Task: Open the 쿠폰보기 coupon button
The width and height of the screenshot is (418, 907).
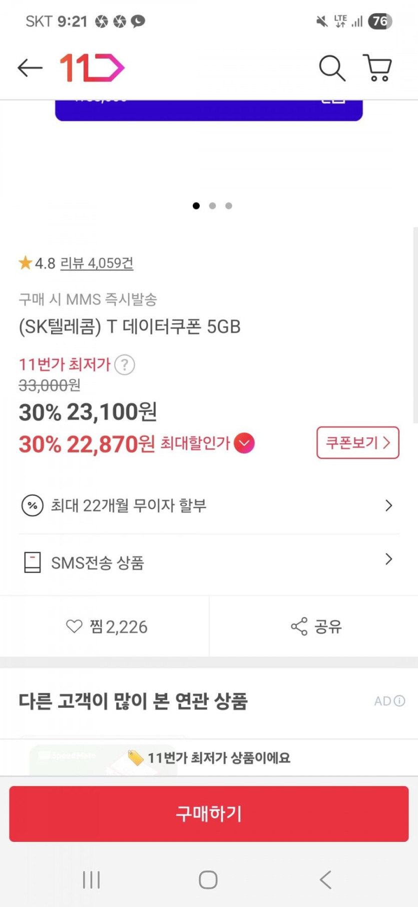Action: tap(357, 443)
